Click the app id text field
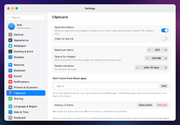 pos(106,86)
